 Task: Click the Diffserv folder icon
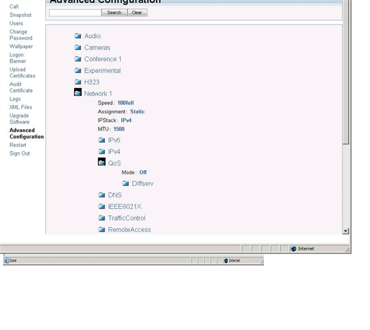(x=125, y=183)
